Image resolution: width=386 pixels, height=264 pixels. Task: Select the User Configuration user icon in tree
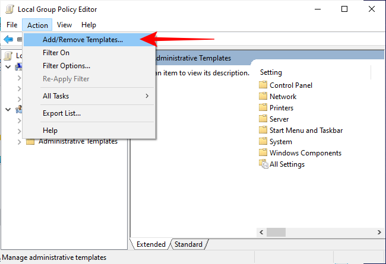(19, 109)
